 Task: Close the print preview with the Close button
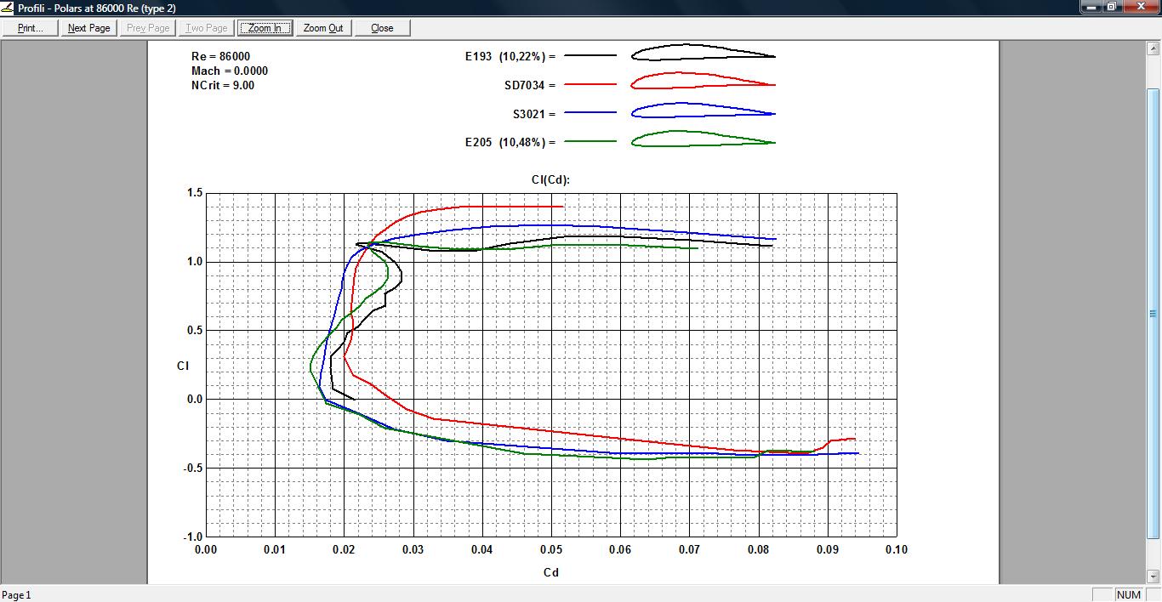[x=382, y=28]
